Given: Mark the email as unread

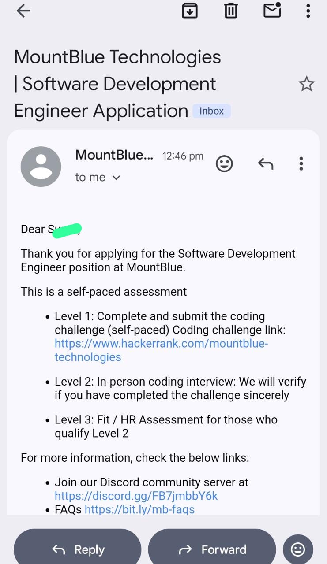Looking at the screenshot, I should pyautogui.click(x=272, y=11).
